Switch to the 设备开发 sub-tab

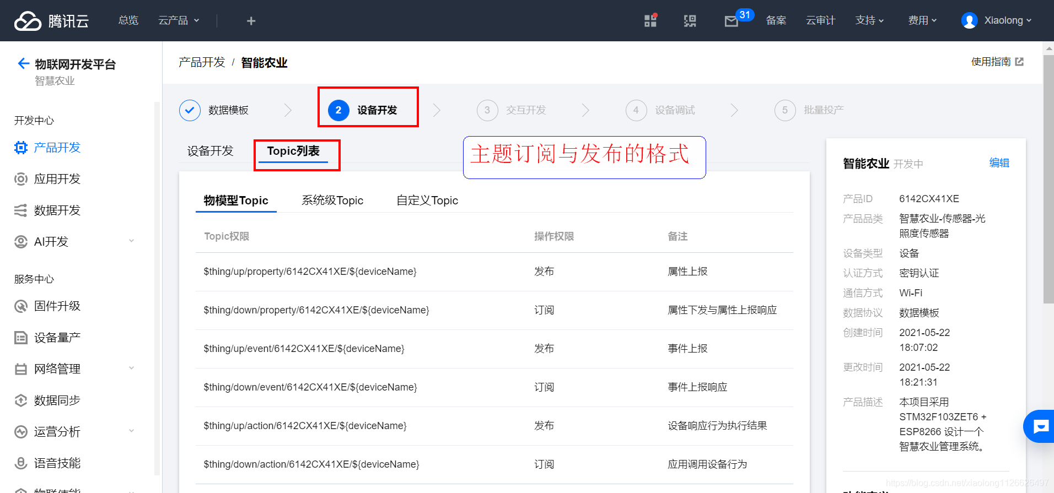click(x=211, y=151)
